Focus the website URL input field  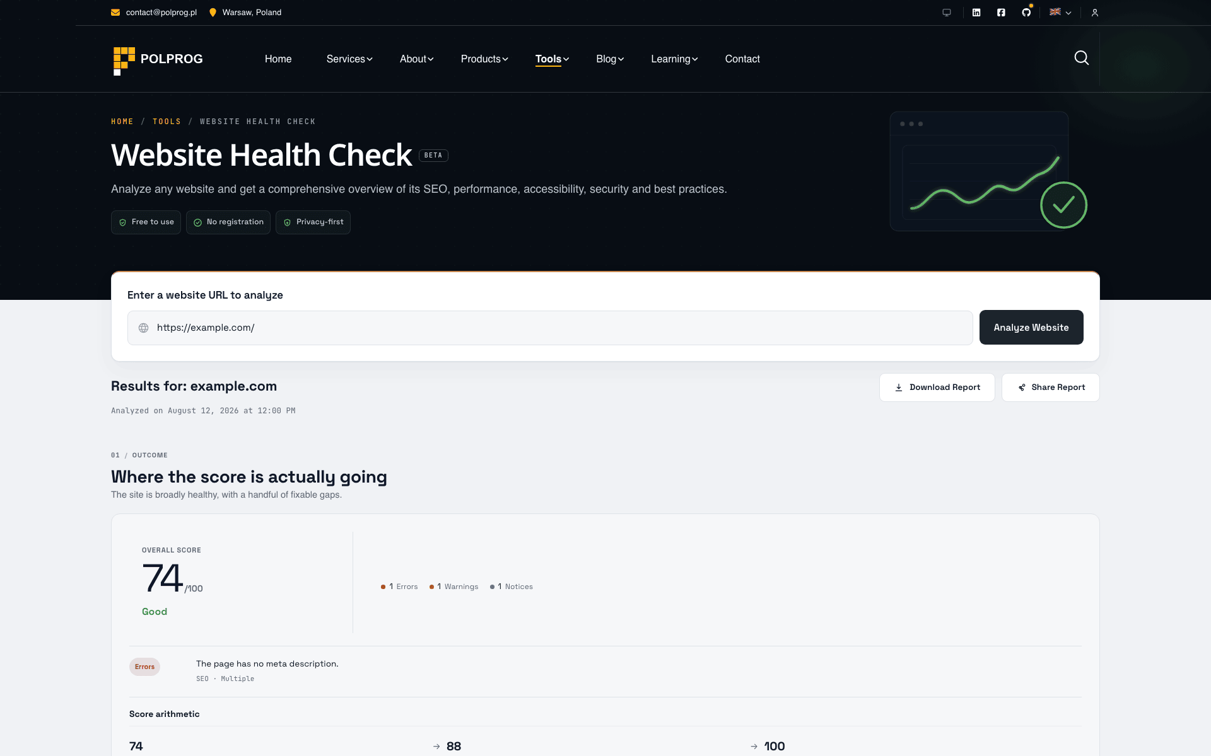(550, 328)
